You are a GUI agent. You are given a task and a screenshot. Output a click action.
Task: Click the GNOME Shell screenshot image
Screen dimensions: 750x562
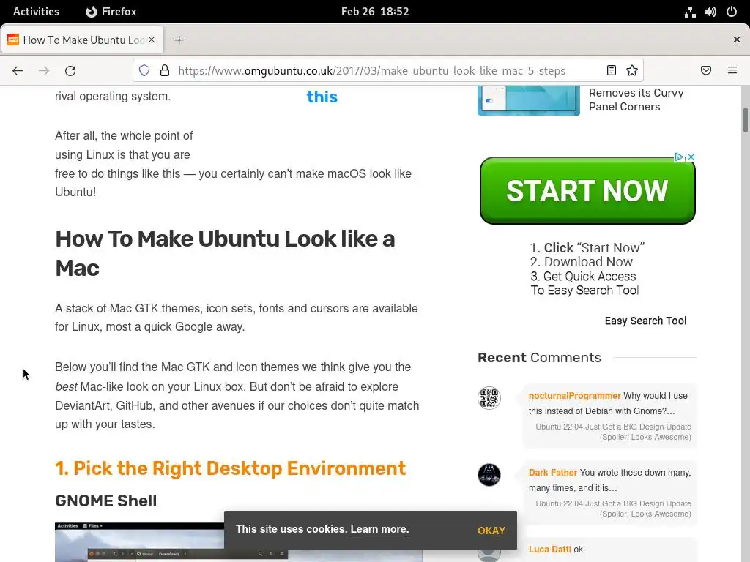(x=139, y=542)
